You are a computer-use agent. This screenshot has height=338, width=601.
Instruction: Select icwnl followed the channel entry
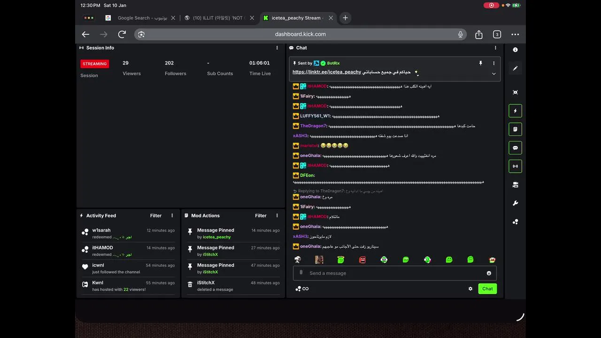click(128, 269)
